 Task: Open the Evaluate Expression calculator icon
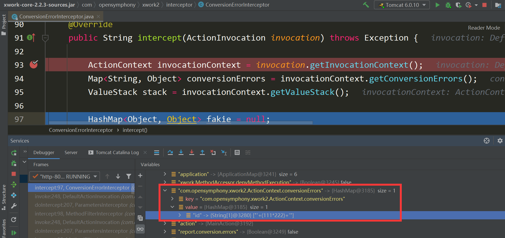pyautogui.click(x=237, y=152)
